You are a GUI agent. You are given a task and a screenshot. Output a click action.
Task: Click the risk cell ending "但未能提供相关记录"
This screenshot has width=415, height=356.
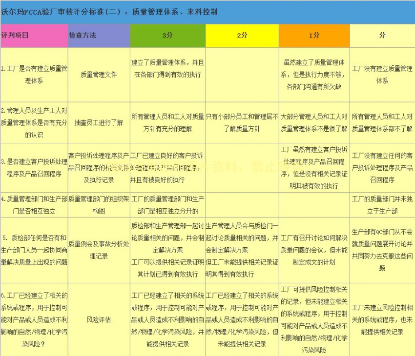[x=242, y=320]
